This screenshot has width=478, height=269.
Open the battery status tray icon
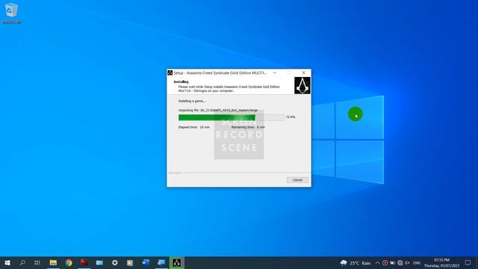click(392, 263)
